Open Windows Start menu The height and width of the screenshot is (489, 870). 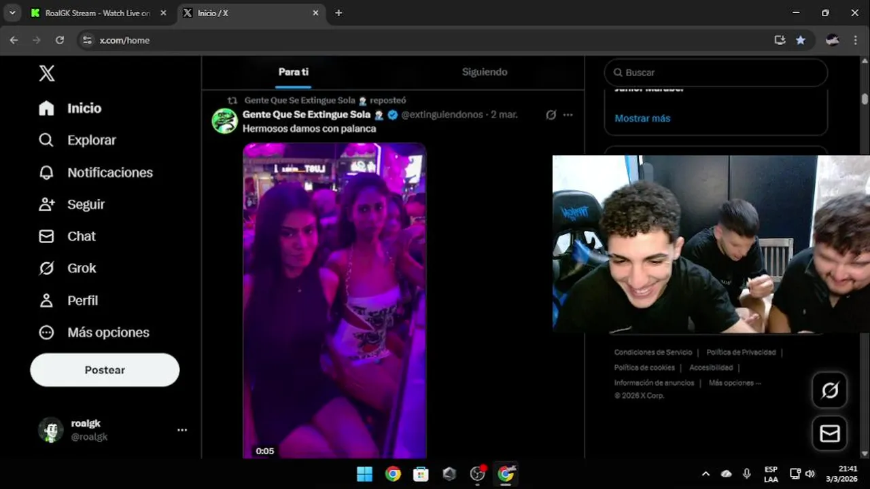coord(365,474)
